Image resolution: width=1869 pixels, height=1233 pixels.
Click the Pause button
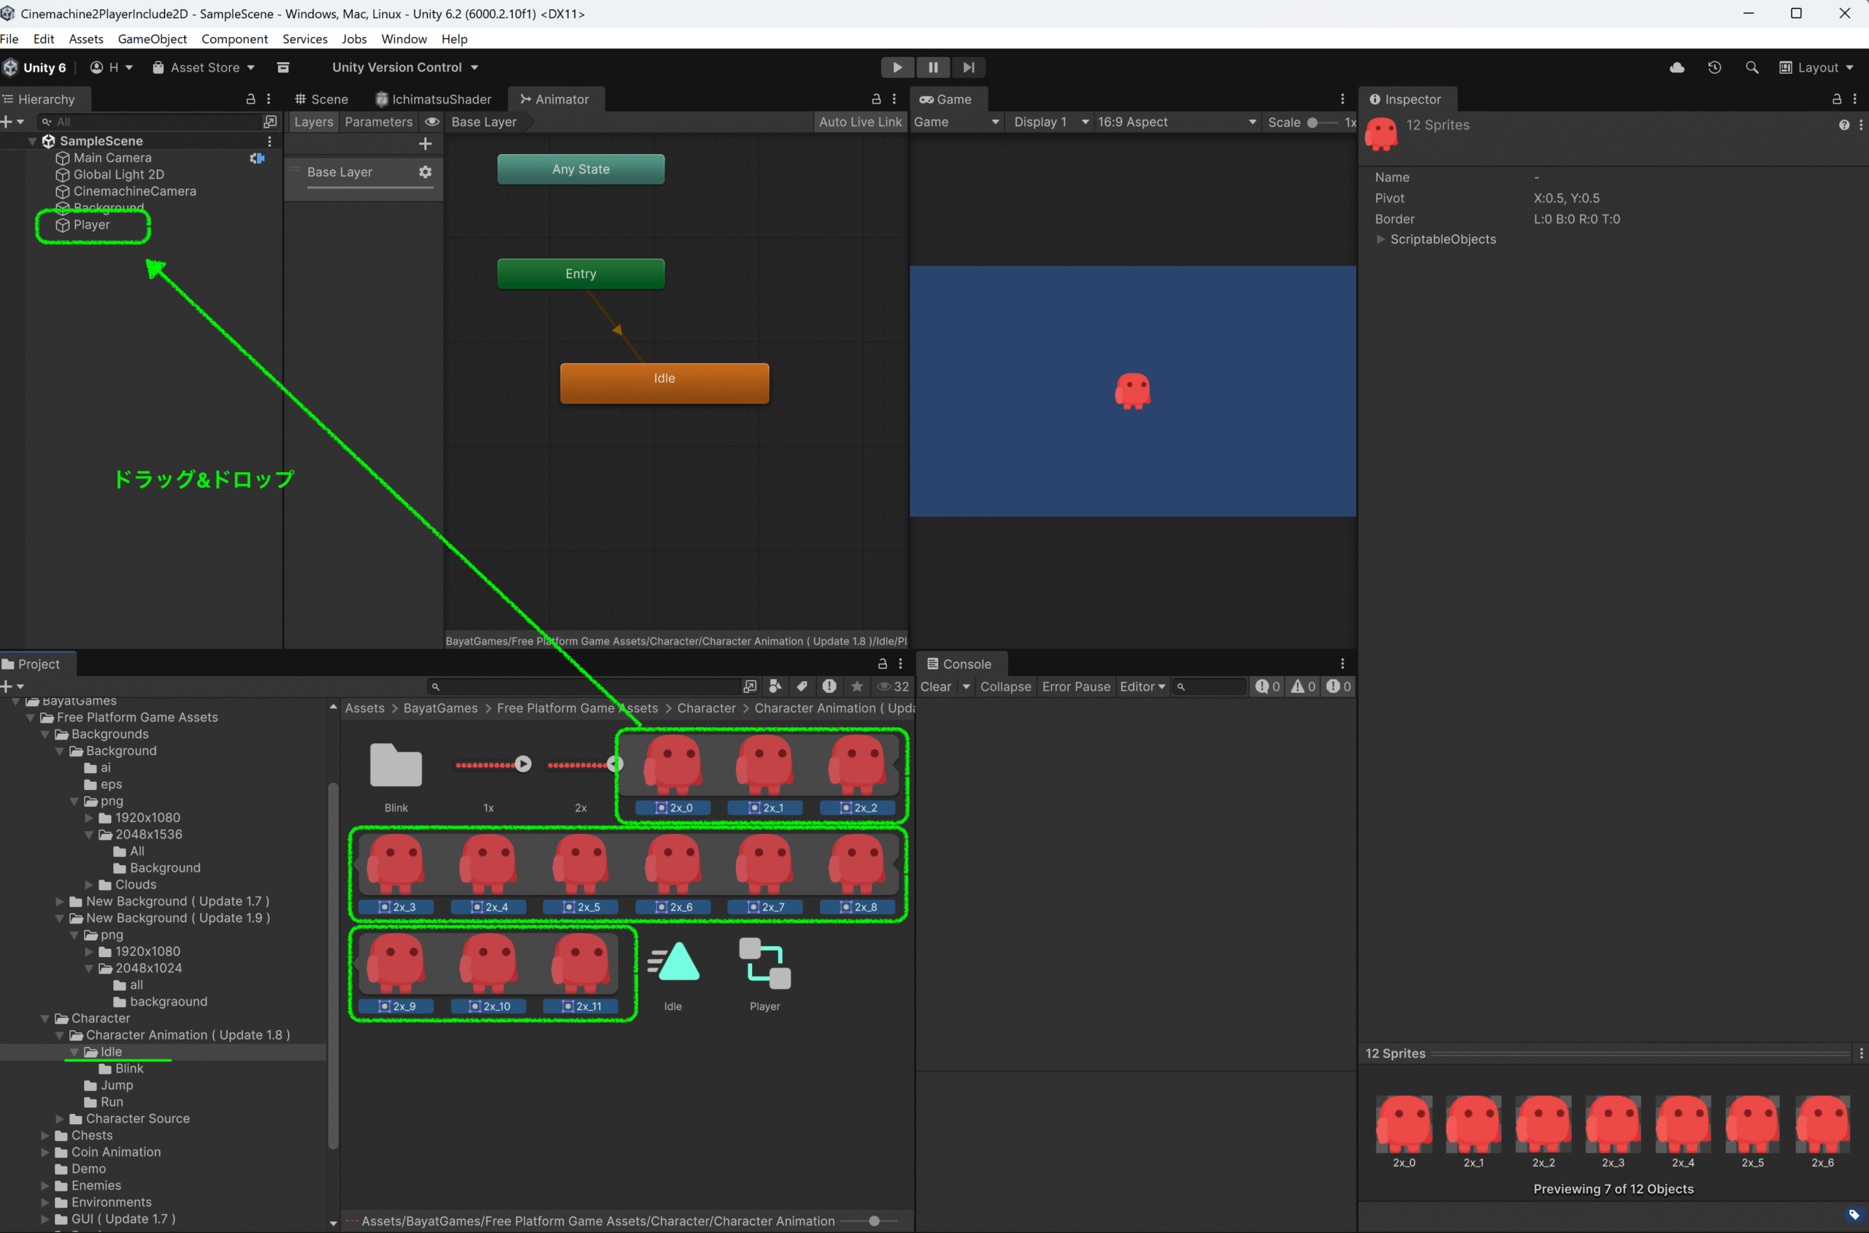[932, 68]
